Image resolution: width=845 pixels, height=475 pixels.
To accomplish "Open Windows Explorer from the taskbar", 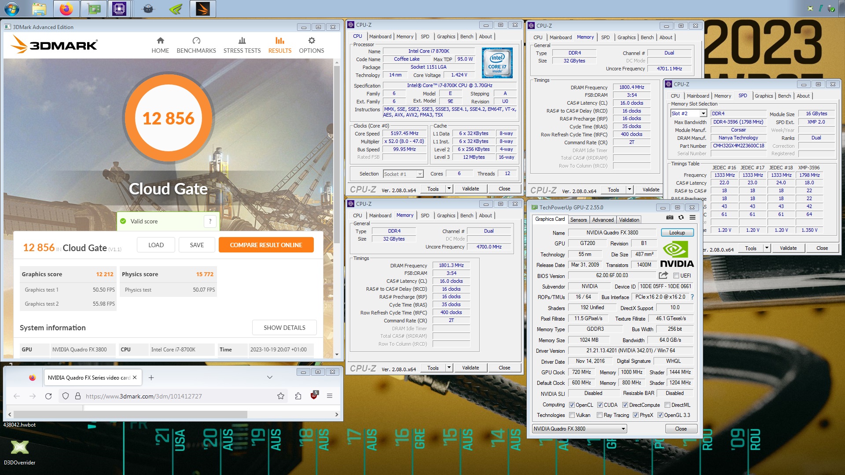I will [x=39, y=8].
